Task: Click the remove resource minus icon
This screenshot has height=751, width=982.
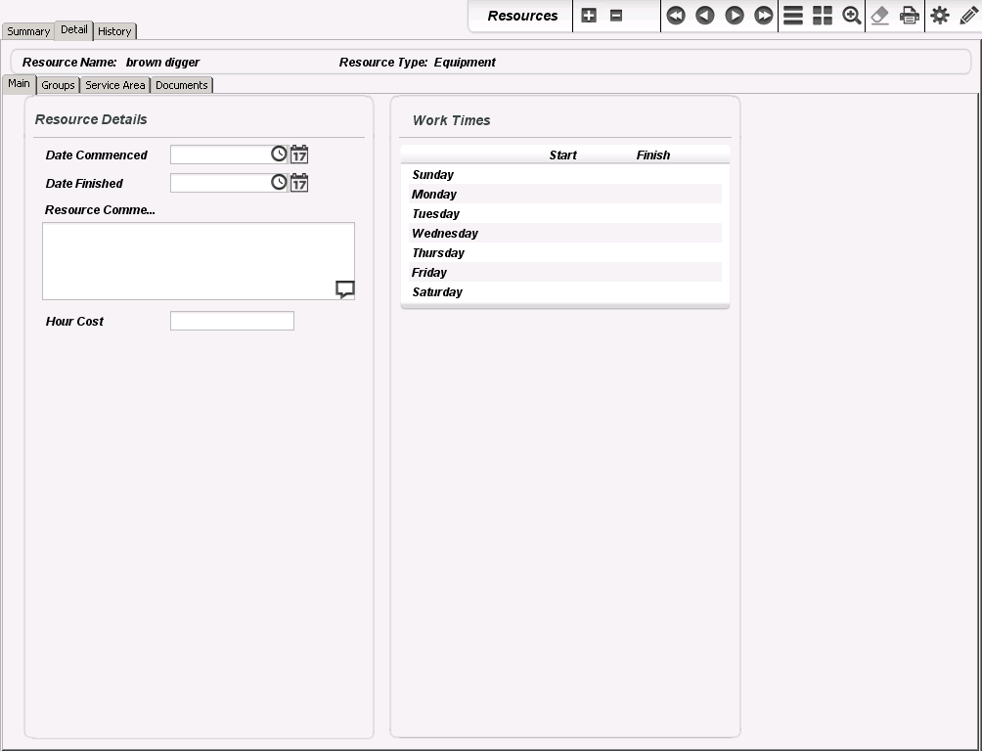Action: (616, 16)
